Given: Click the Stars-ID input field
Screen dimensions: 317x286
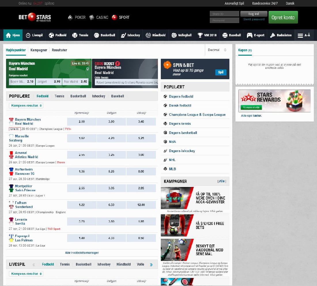Looking at the screenshot, I should [224, 14].
